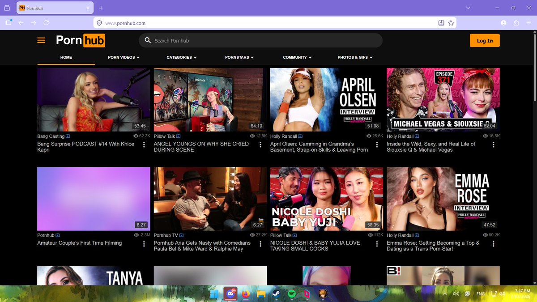537x302 pixels.
Task: Open the browser account icon
Action: 504,23
